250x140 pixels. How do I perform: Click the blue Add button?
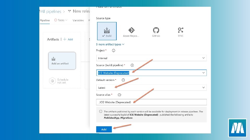[104, 129]
